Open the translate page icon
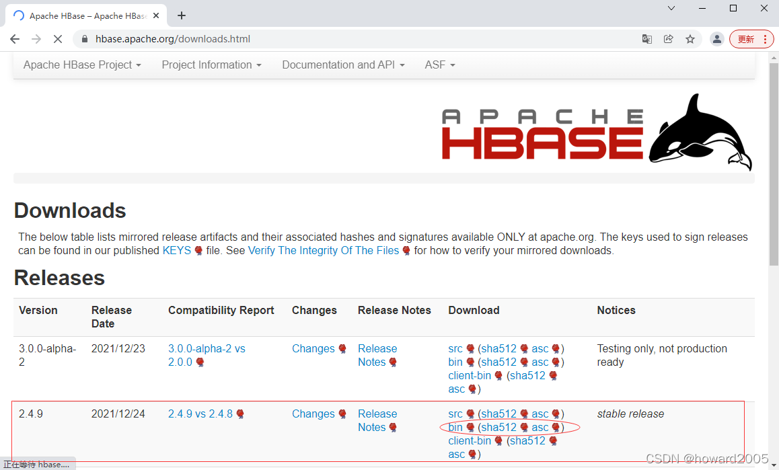The height and width of the screenshot is (470, 779). [x=647, y=39]
